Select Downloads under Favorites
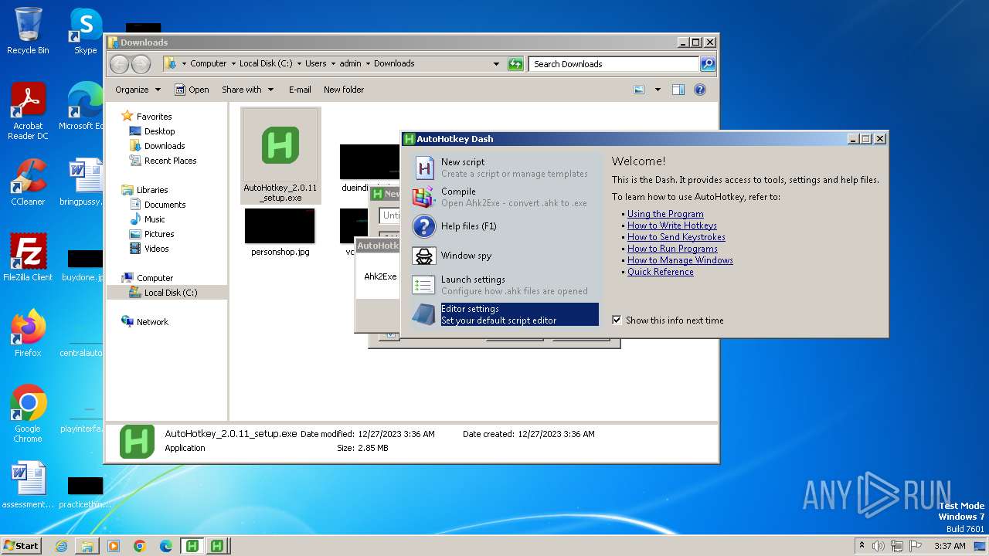The width and height of the screenshot is (989, 556). pyautogui.click(x=165, y=146)
